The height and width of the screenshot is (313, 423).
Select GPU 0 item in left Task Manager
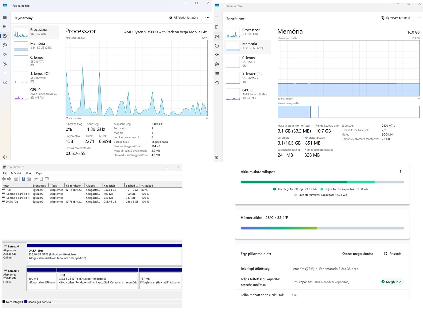(x=35, y=93)
